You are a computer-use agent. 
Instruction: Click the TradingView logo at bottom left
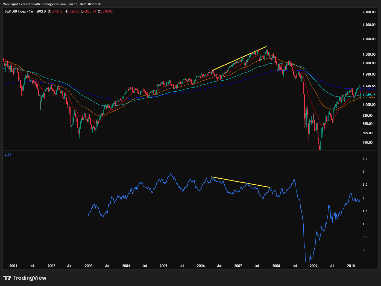point(25,278)
